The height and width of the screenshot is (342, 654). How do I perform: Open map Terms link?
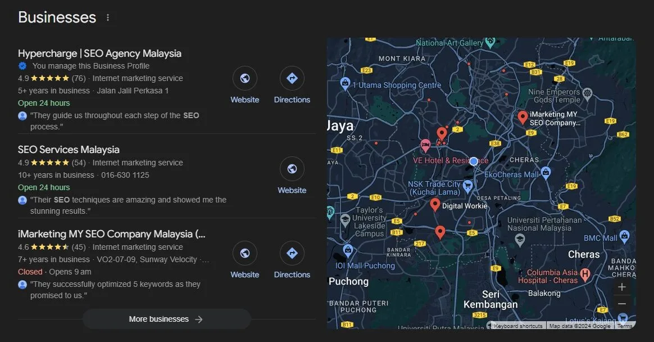point(624,326)
